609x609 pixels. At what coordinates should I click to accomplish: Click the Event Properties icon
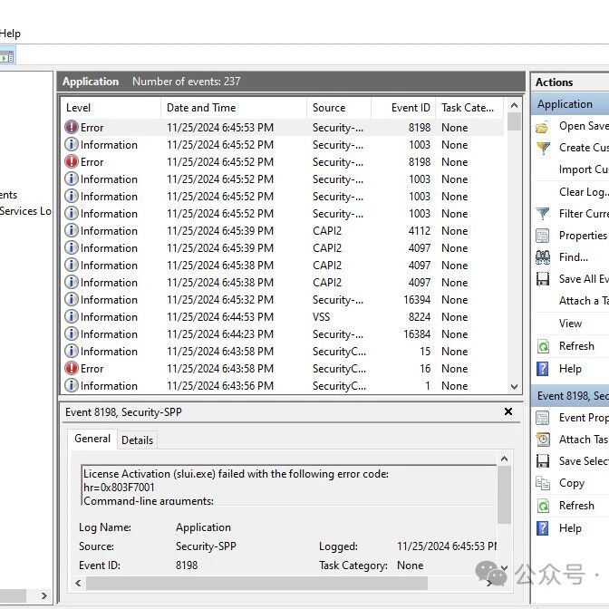(543, 418)
